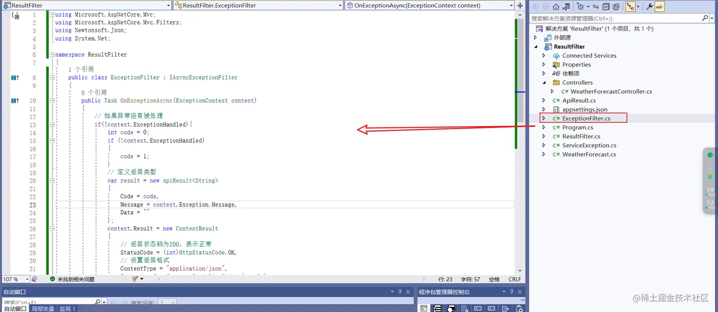This screenshot has height=312, width=718.
Task: Close the 自动窗口 panel
Action: click(x=408, y=292)
